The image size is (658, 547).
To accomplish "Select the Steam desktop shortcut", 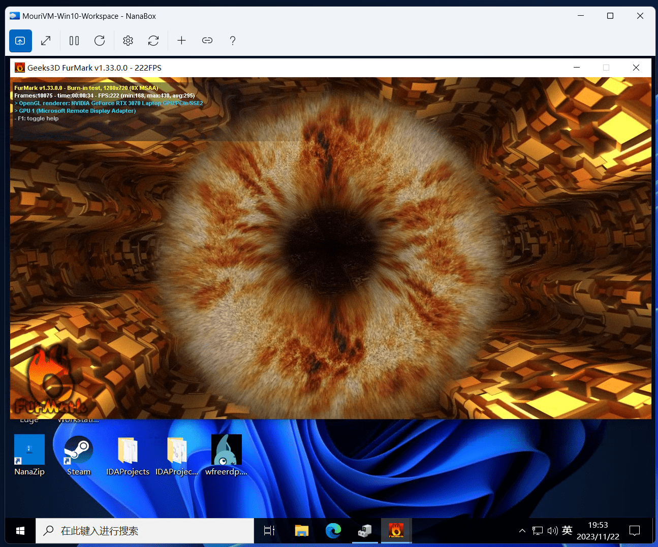I will (x=78, y=455).
